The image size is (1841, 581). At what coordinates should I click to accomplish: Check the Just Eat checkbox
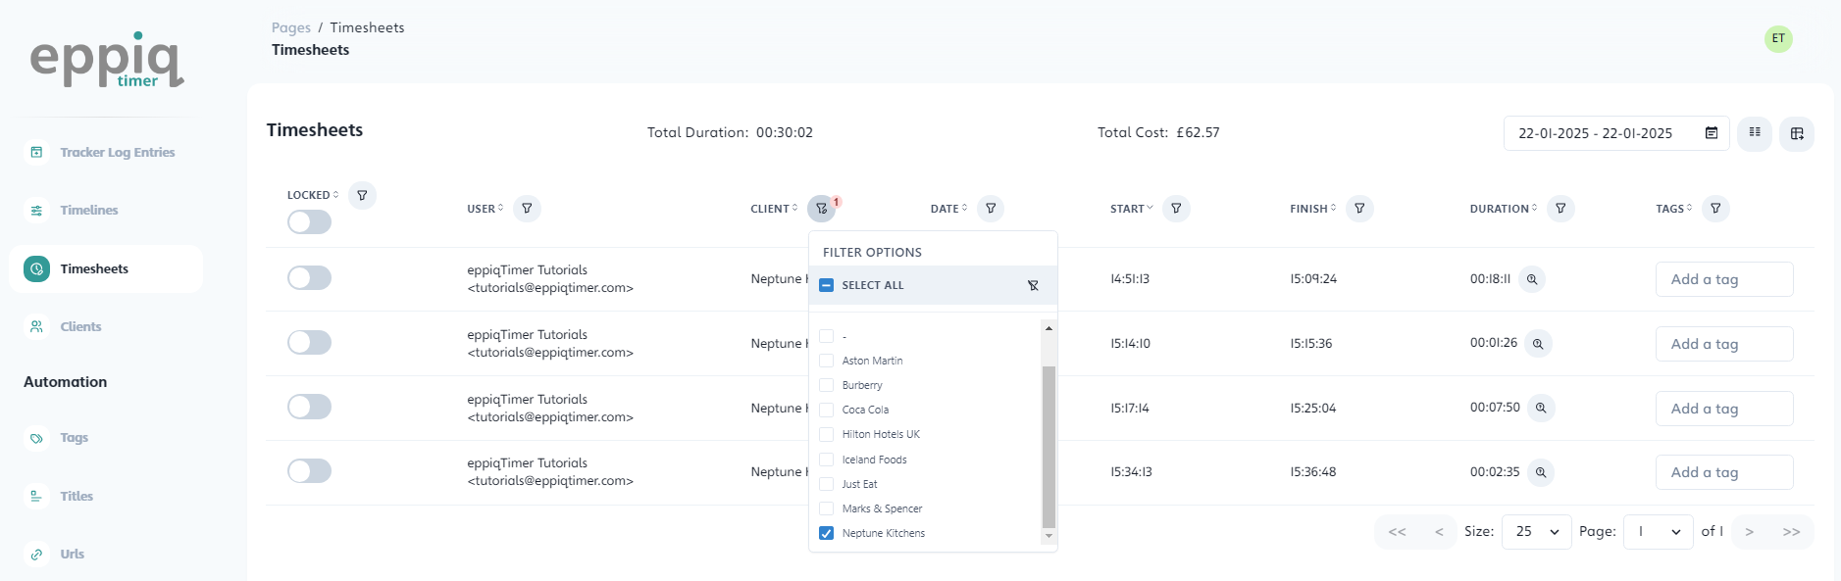click(826, 484)
